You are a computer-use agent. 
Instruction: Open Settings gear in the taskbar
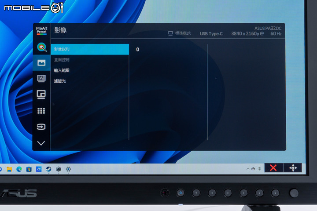(x=68, y=169)
